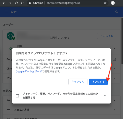Reload the settings page
Image resolution: width=123 pixels, height=119 pixels.
click(x=16, y=3)
